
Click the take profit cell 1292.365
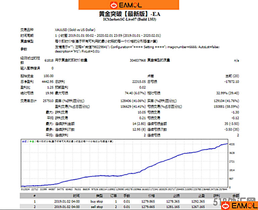tap(198, 202)
